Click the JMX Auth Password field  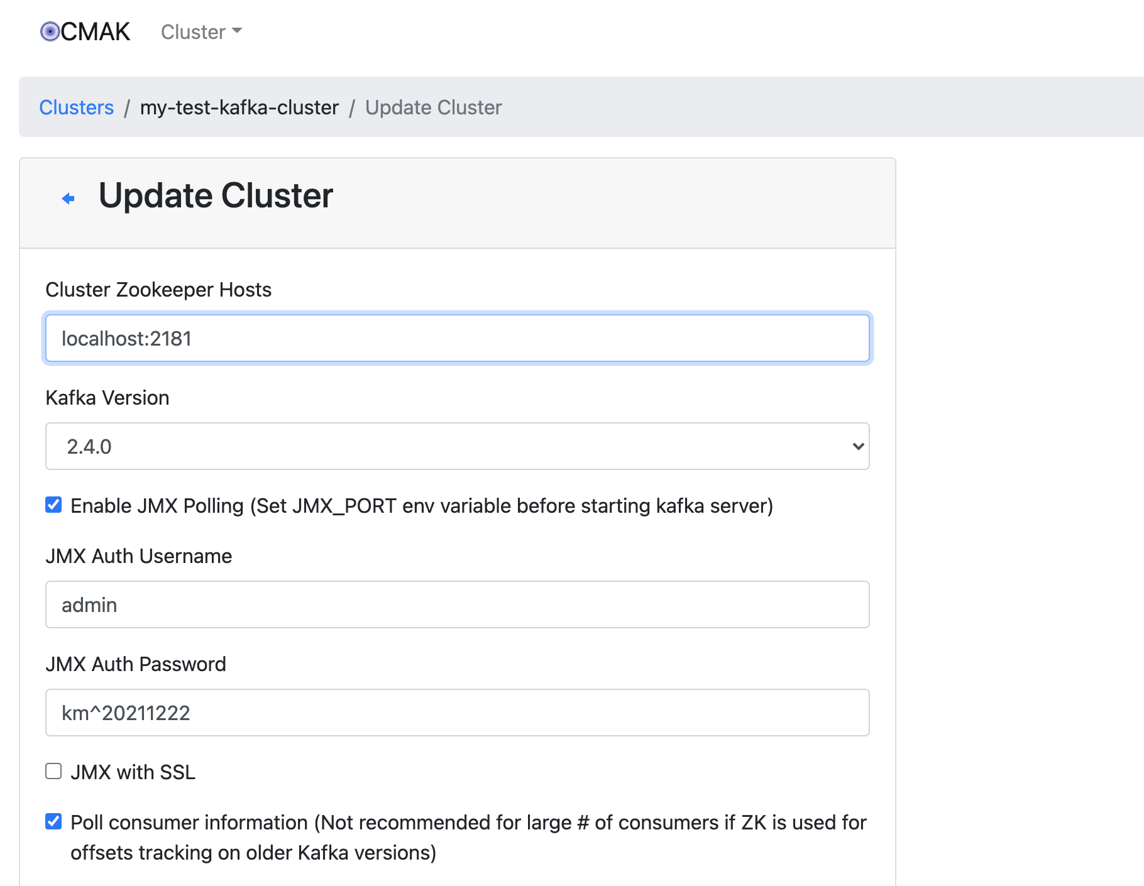(x=458, y=713)
